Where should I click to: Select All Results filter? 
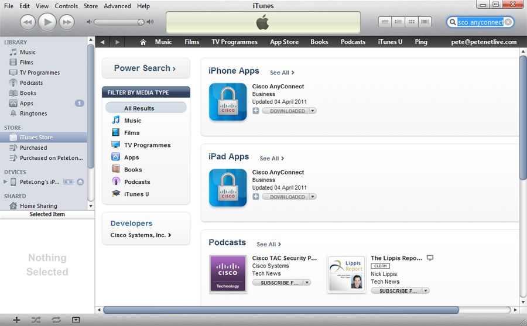pyautogui.click(x=146, y=108)
